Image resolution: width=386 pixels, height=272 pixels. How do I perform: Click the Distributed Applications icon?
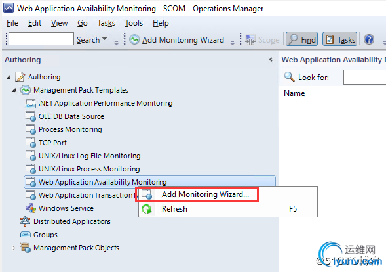(x=26, y=221)
